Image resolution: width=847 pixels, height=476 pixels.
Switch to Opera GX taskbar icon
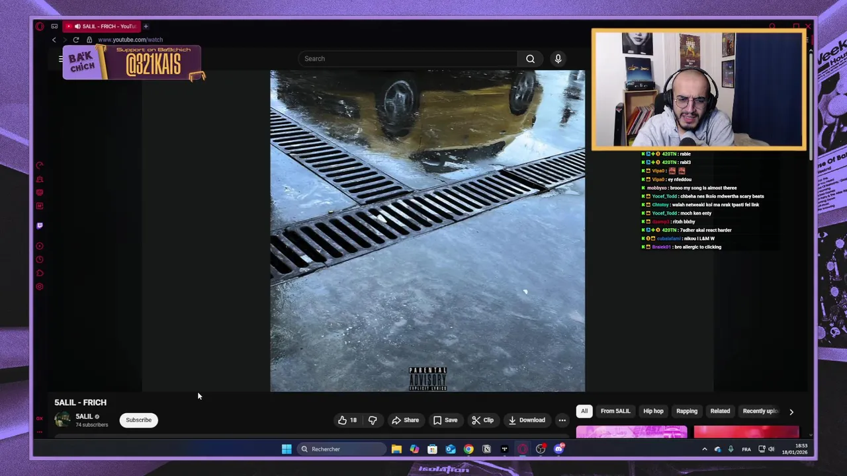(x=523, y=449)
